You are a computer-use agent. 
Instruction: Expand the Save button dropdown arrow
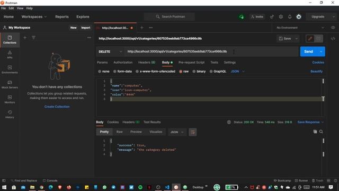(297, 39)
